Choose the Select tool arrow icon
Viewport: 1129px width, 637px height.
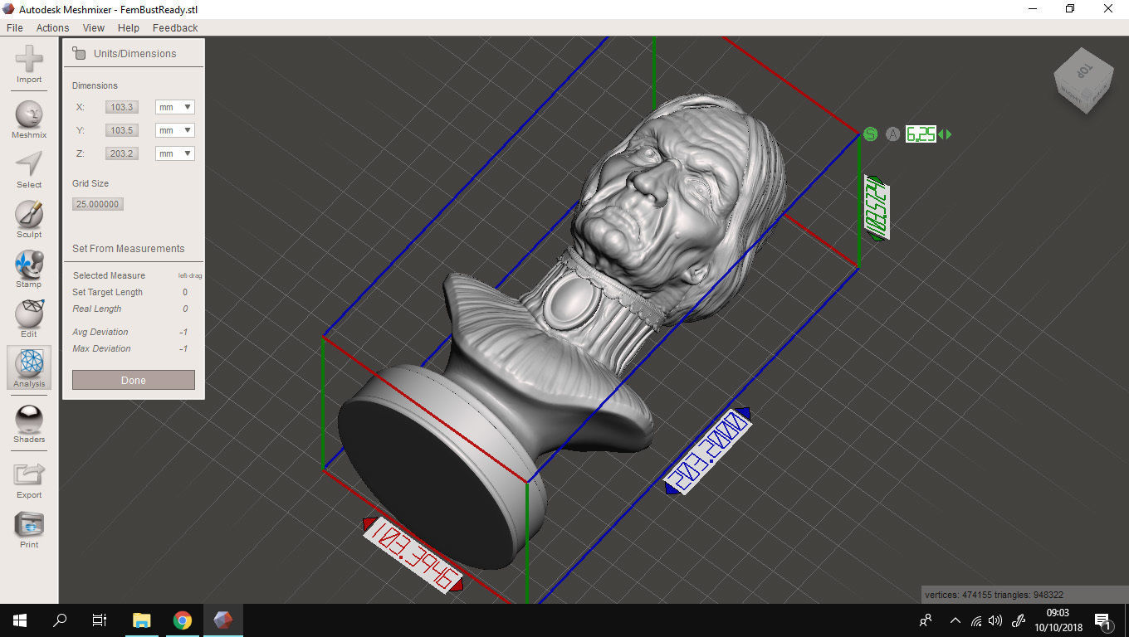(x=29, y=164)
